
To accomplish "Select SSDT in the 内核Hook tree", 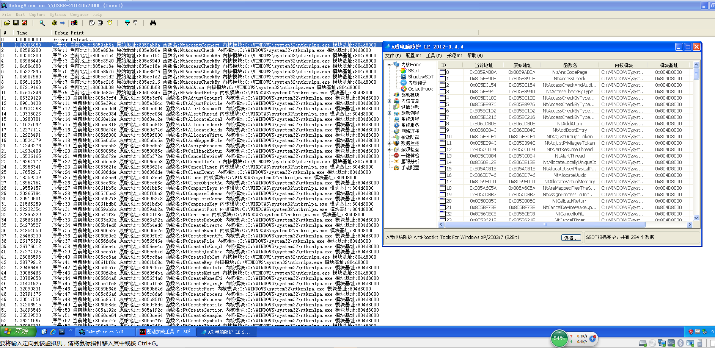I will pyautogui.click(x=413, y=71).
